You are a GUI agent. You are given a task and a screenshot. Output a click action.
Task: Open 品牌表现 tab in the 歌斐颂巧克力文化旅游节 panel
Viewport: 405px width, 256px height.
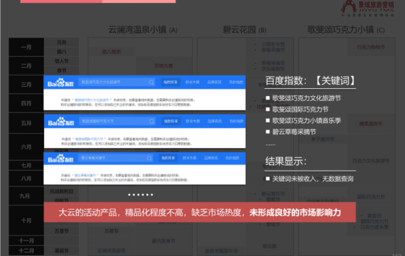tap(215, 82)
